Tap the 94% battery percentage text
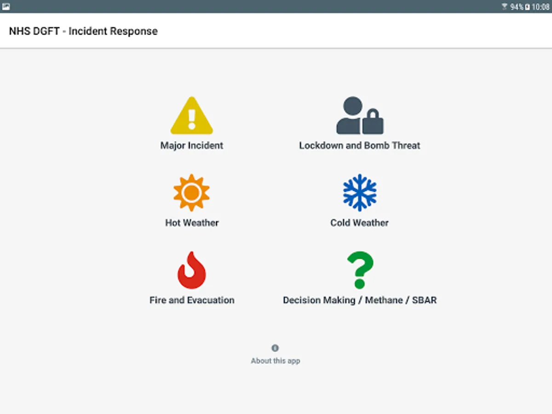The width and height of the screenshot is (552, 414). coord(517,7)
